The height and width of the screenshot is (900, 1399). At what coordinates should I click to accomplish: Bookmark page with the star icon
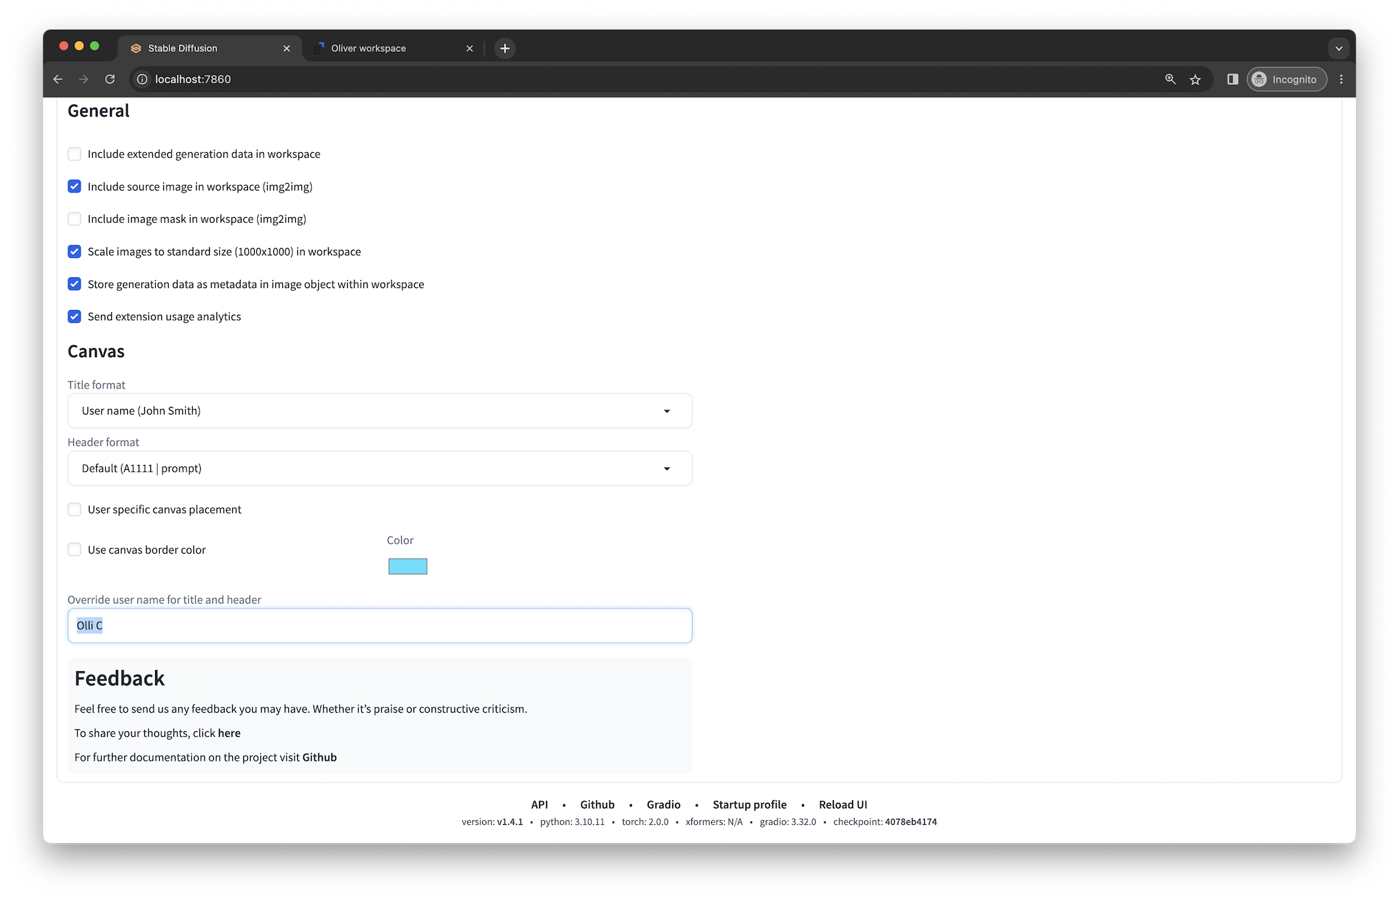1195,79
